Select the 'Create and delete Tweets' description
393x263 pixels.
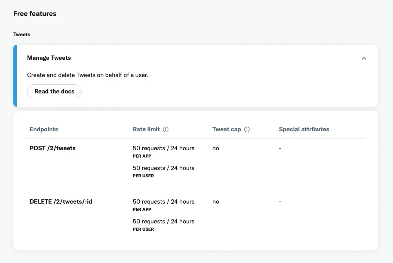click(x=88, y=75)
